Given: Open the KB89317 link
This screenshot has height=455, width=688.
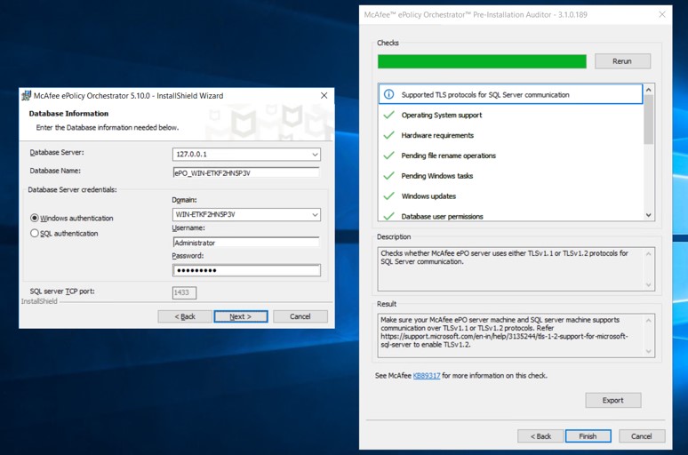Looking at the screenshot, I should pyautogui.click(x=427, y=376).
